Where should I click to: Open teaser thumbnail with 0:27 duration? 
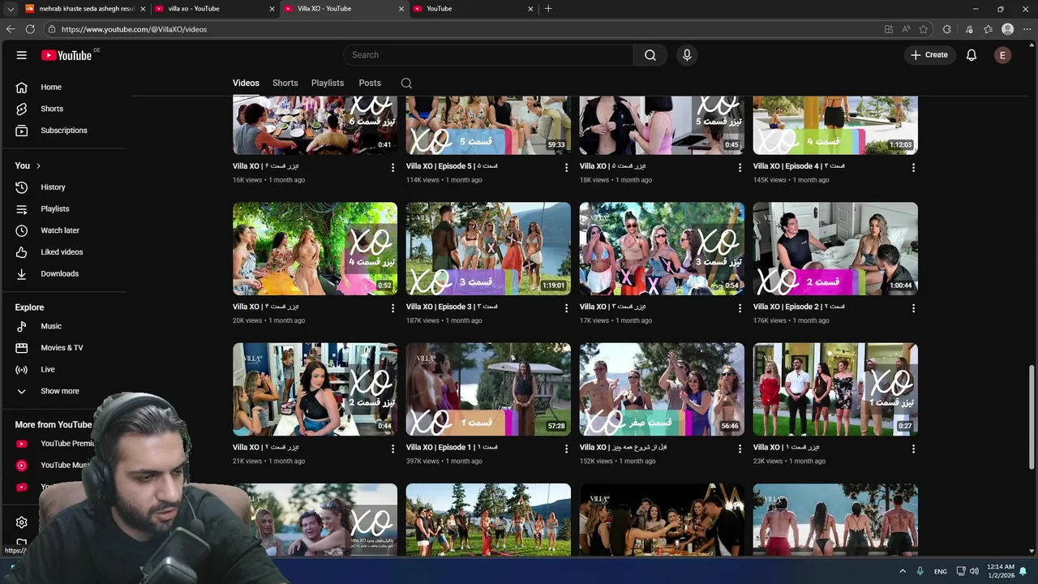click(x=835, y=389)
